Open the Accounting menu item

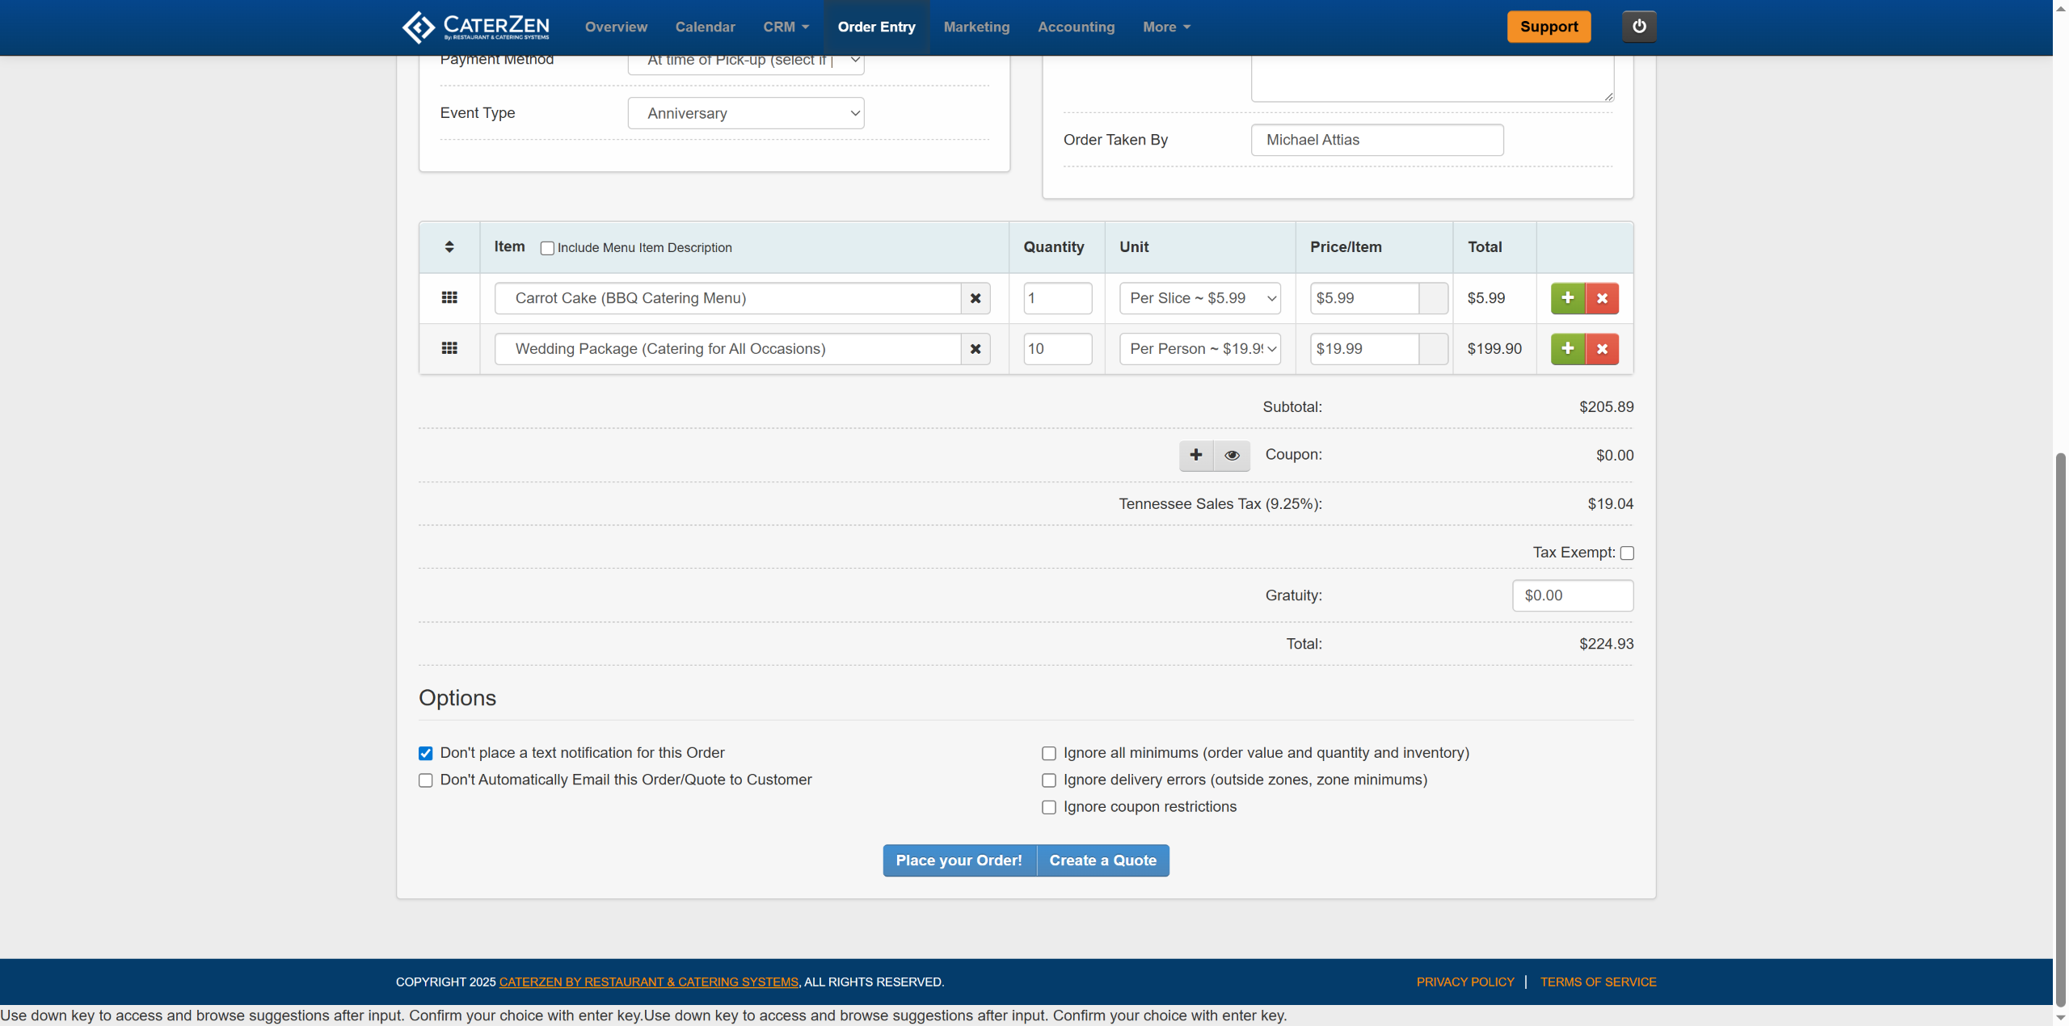(1076, 27)
